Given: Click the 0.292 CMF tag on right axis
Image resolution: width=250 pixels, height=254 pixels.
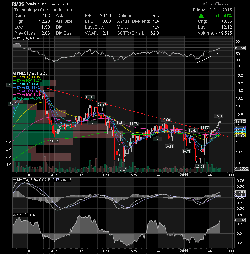Looking at the screenshot, I should 240,220.
